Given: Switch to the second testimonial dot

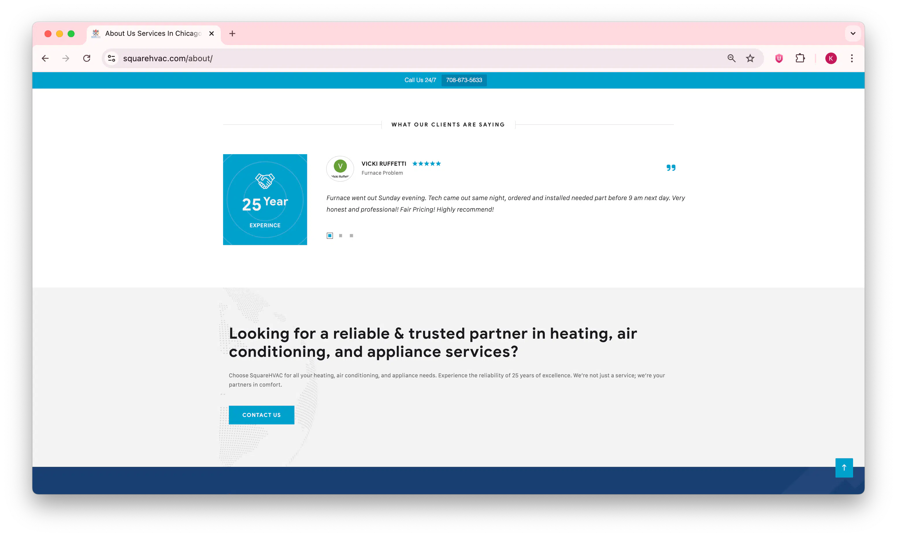Looking at the screenshot, I should [x=340, y=236].
